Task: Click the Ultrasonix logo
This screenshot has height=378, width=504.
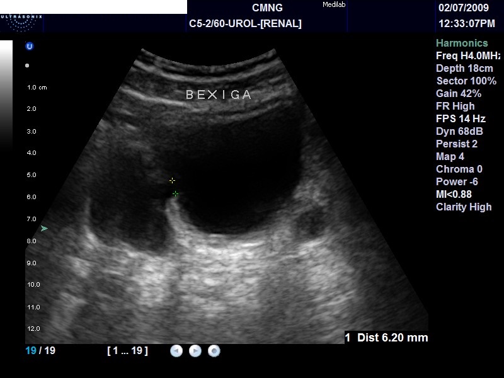Action: [x=21, y=23]
